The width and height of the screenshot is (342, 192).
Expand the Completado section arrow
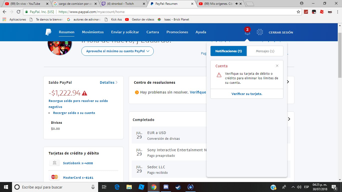[x=289, y=119]
